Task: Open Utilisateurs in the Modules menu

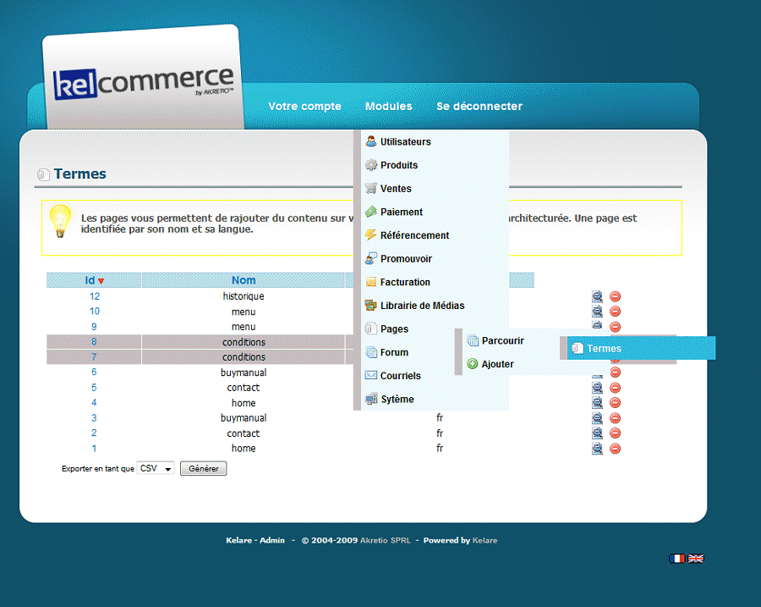Action: point(405,142)
